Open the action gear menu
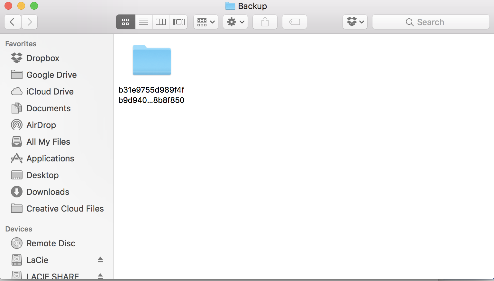 pyautogui.click(x=235, y=22)
